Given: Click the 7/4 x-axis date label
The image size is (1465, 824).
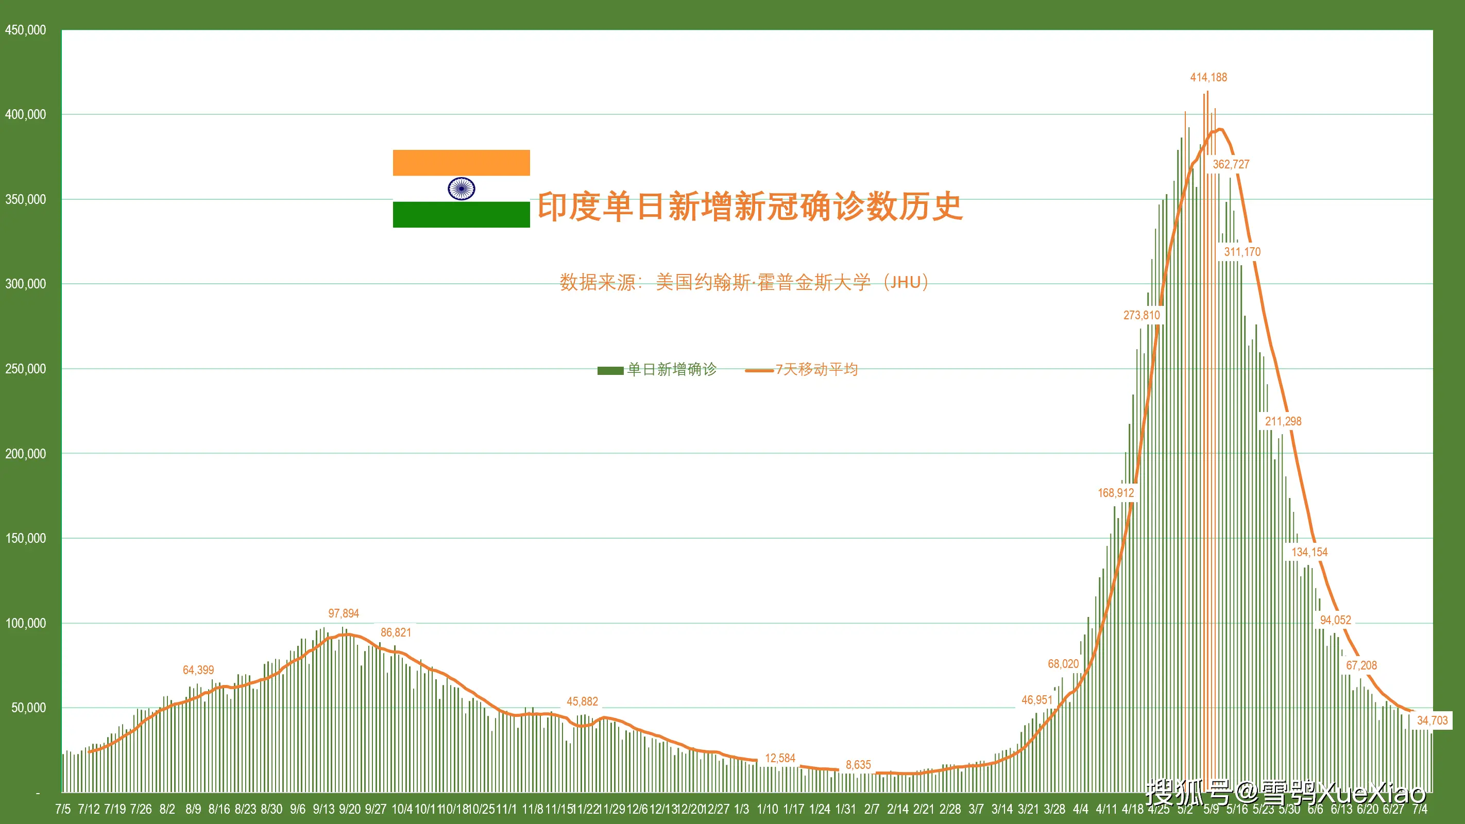Looking at the screenshot, I should (x=1420, y=809).
